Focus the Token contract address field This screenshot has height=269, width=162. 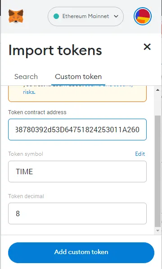pos(77,130)
